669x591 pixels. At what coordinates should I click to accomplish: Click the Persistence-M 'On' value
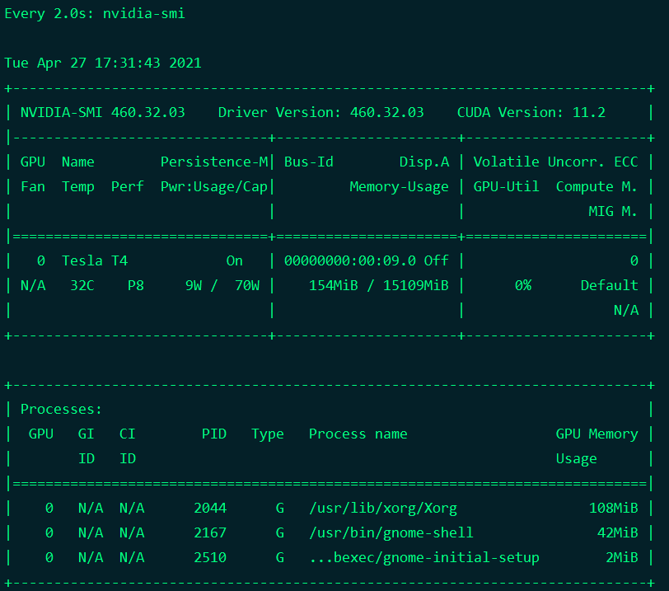(x=235, y=260)
